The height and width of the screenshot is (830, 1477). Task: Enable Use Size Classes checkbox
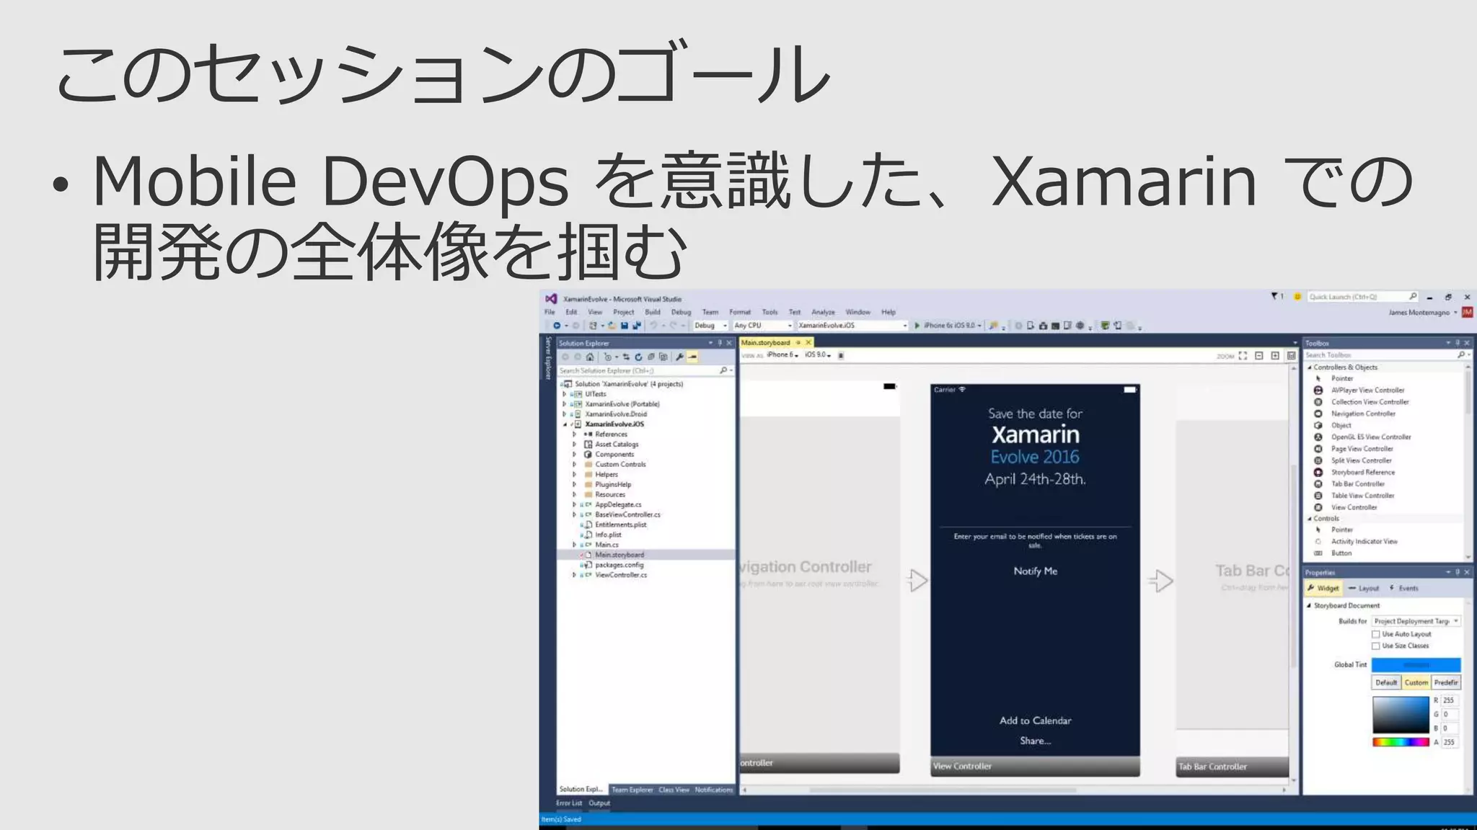[x=1376, y=646]
